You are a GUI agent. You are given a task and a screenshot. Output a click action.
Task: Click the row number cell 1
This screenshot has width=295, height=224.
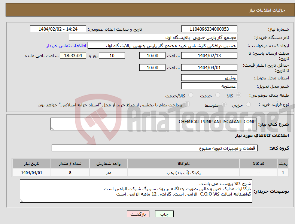[283, 173]
